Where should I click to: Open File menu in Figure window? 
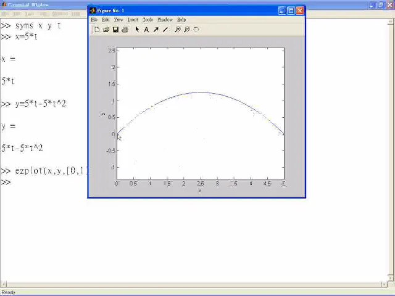pyautogui.click(x=94, y=20)
